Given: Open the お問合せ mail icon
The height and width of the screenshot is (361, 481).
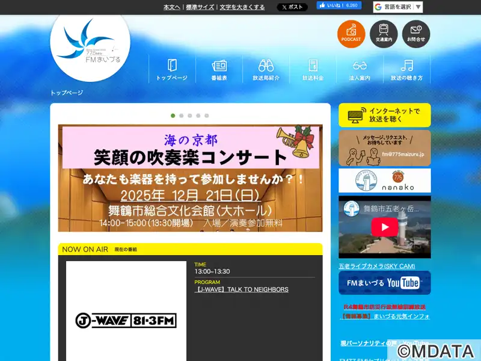Looking at the screenshot, I should [416, 34].
